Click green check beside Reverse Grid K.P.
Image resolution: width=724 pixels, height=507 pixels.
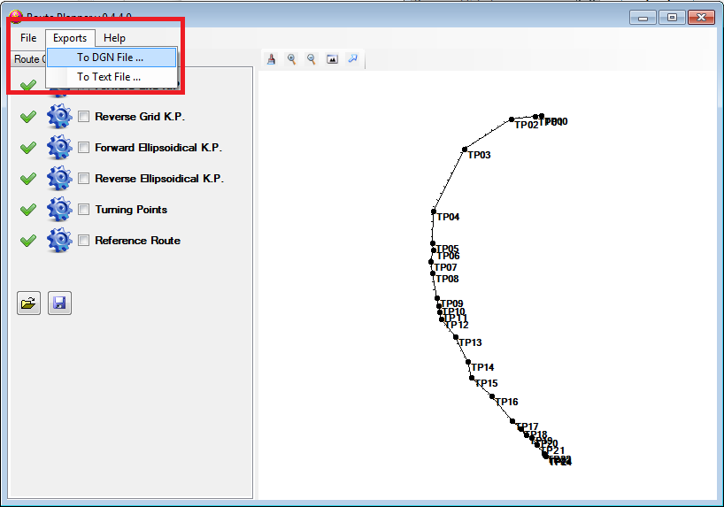click(28, 117)
